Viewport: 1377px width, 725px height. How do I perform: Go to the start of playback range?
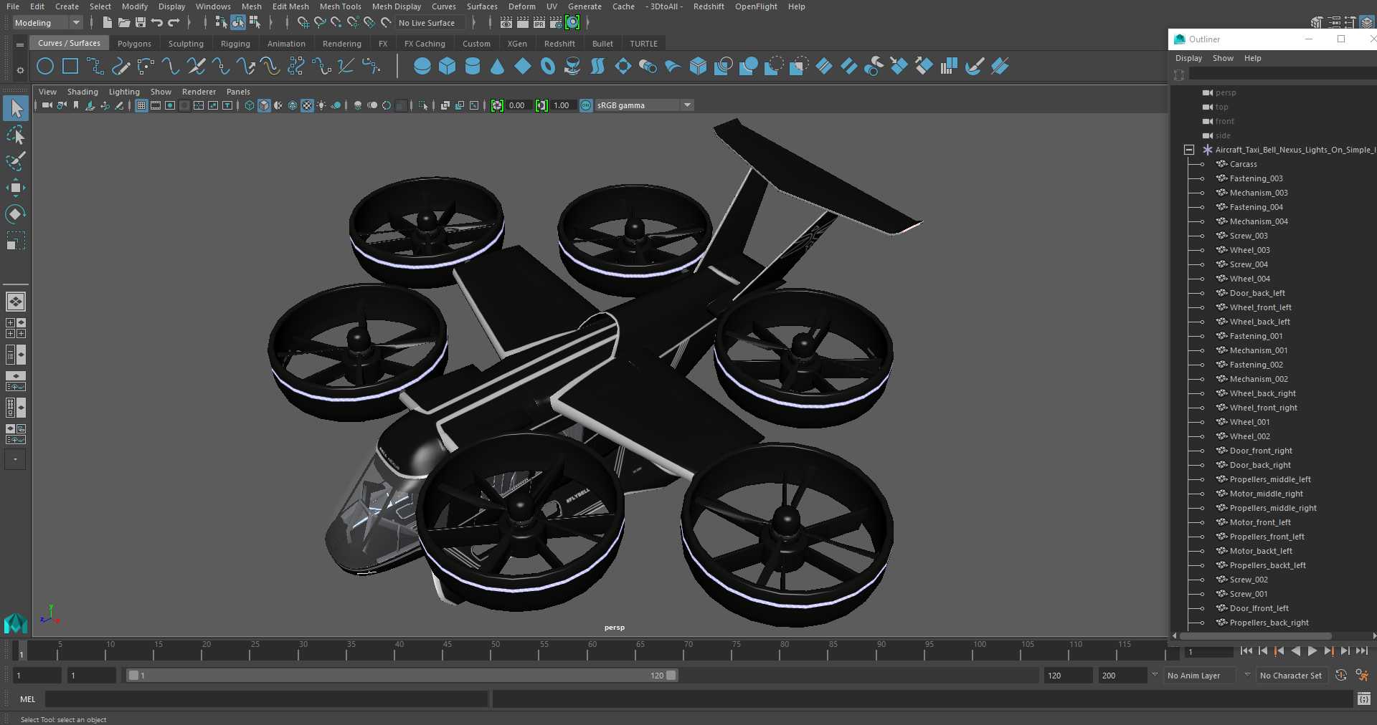pos(1246,651)
